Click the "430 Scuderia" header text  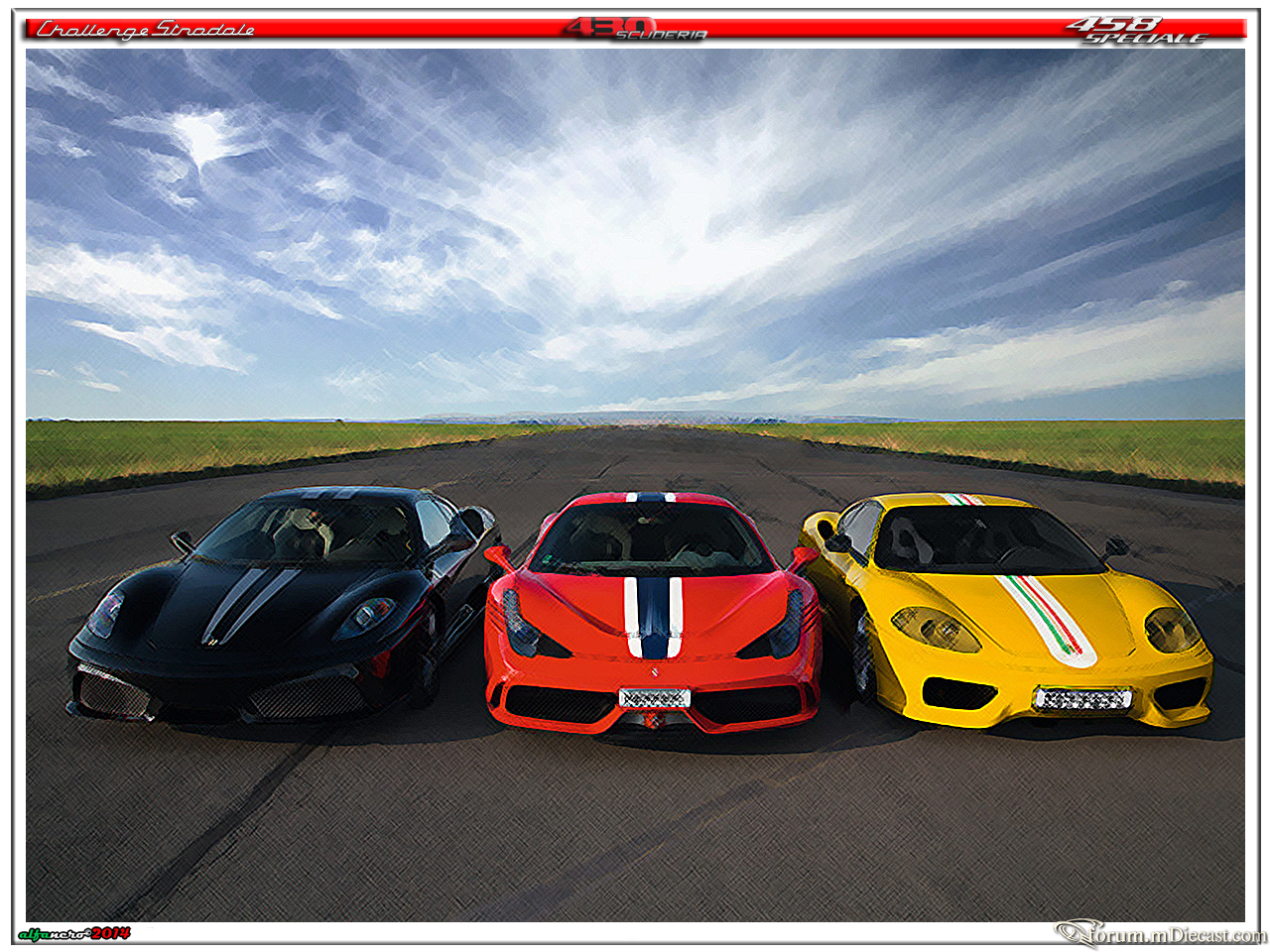coord(636,29)
